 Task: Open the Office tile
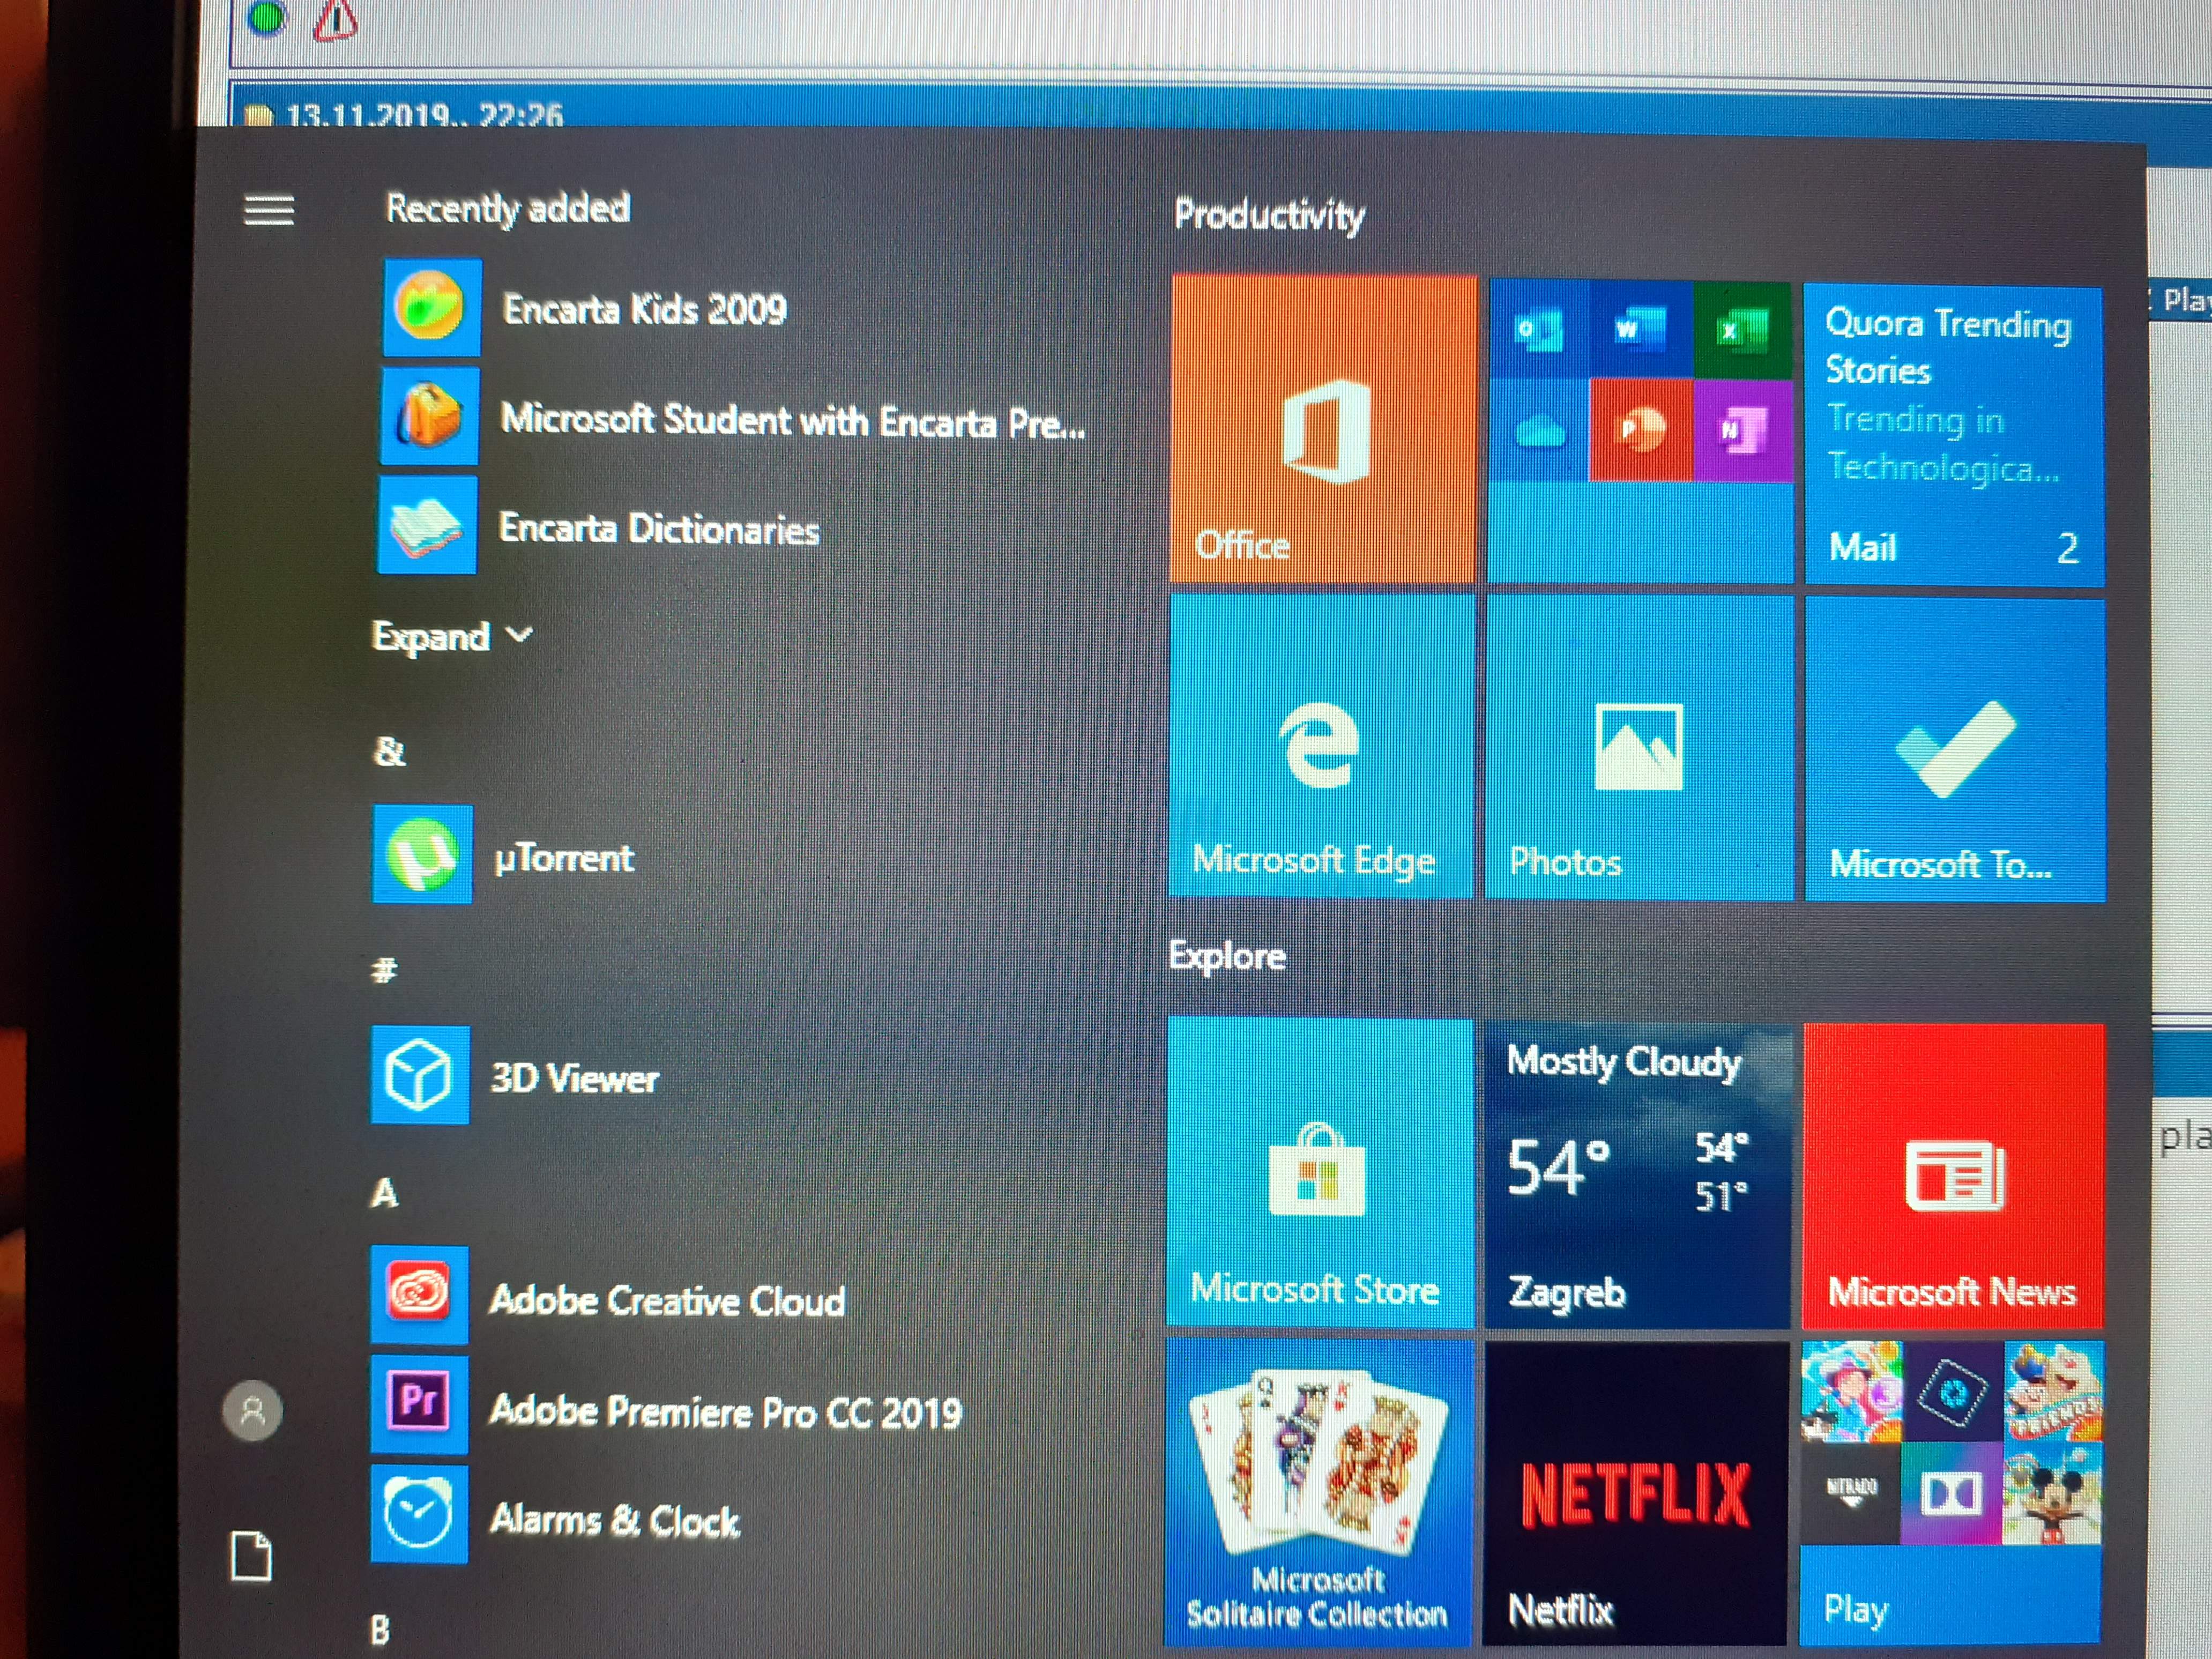click(x=1322, y=430)
